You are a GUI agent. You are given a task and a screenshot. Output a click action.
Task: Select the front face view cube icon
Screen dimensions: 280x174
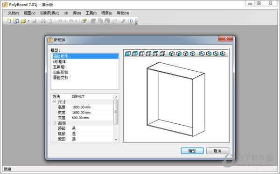point(128,54)
